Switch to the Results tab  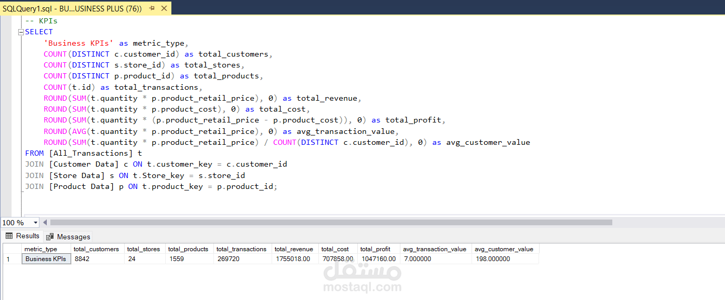coord(22,236)
